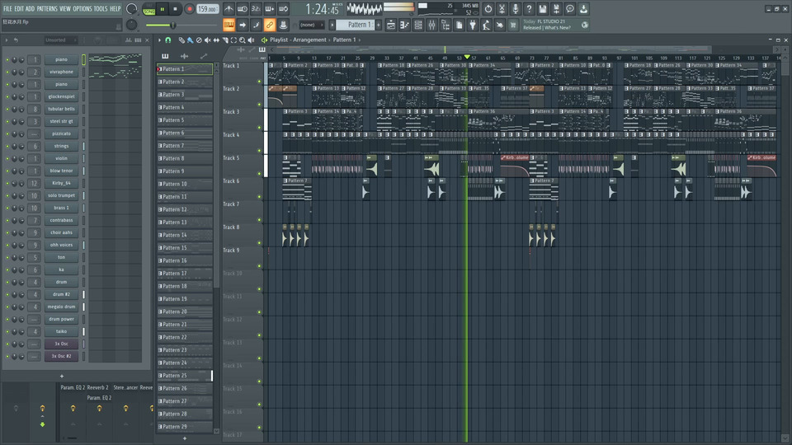
Task: Open the (none) snap selector dropdown
Action: [x=310, y=25]
